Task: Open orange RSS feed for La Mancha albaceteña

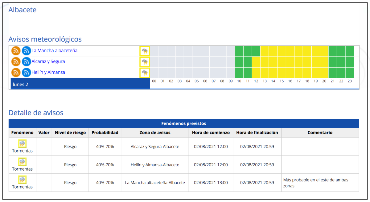Action: coord(16,51)
